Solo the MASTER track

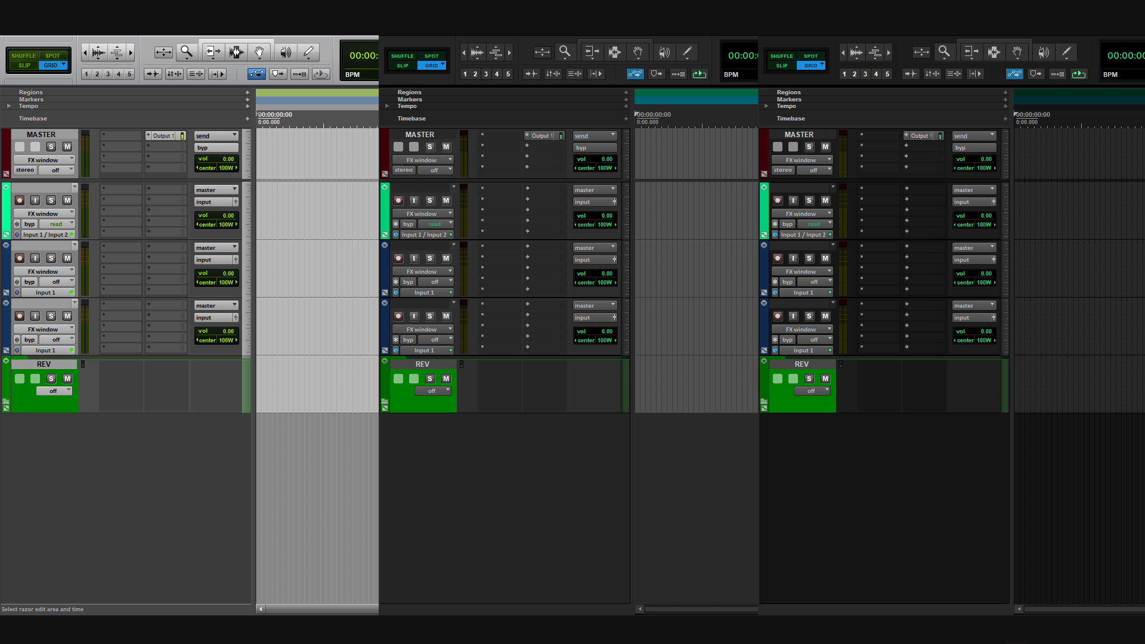pyautogui.click(x=51, y=147)
